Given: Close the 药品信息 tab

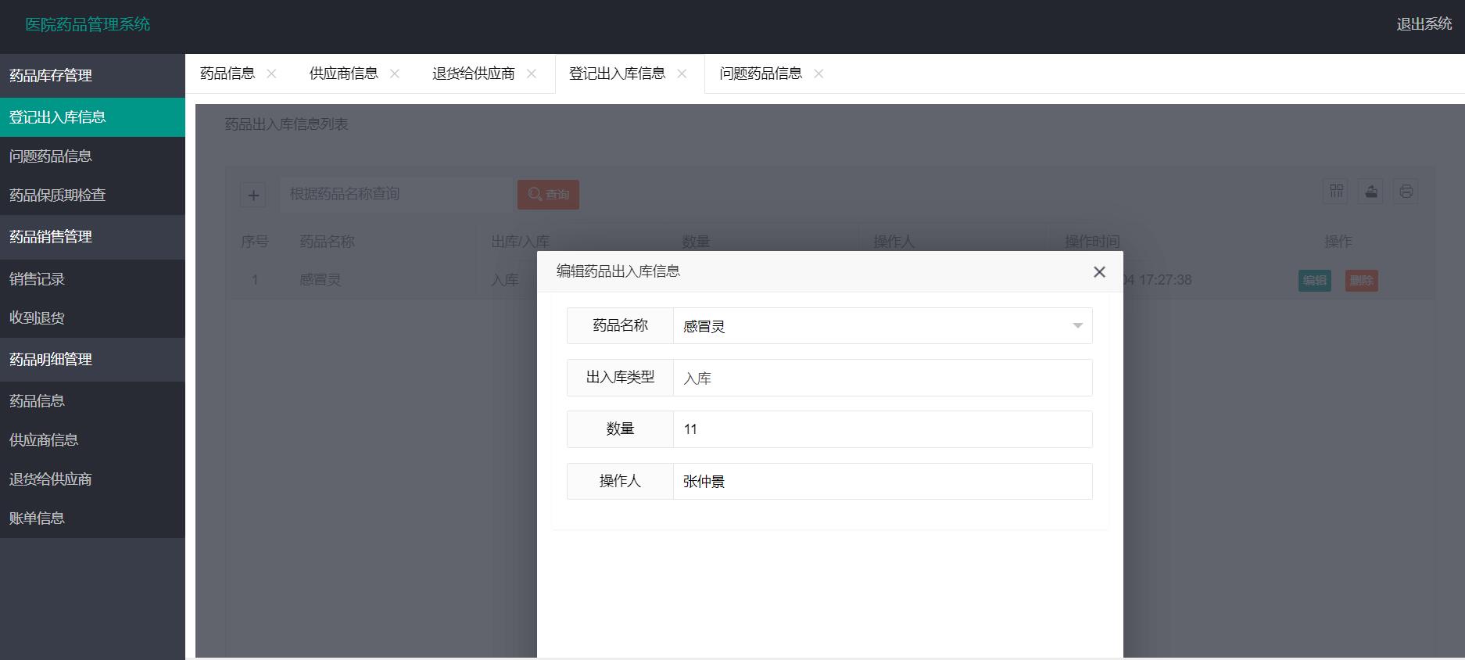Looking at the screenshot, I should 271,74.
